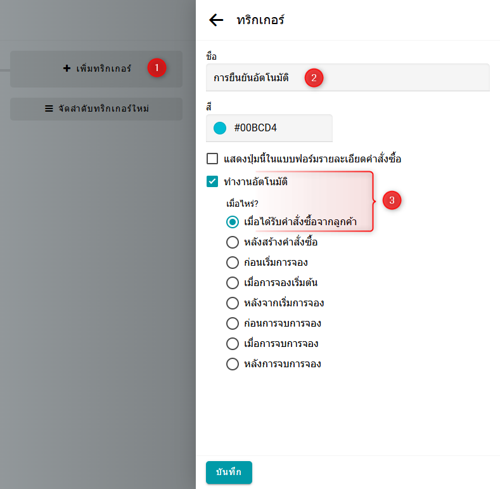Enable แสดงปุ่มนี้ในแบบฟอร์มรายละเอียดคำสั่งซื้อ checkbox
Screen dimensions: 500x489
tap(212, 159)
